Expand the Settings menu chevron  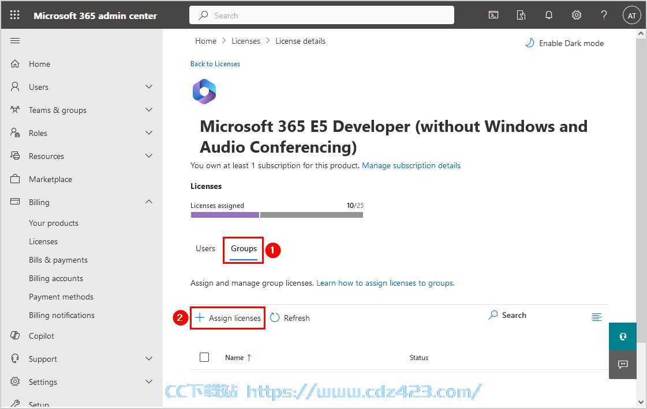149,381
